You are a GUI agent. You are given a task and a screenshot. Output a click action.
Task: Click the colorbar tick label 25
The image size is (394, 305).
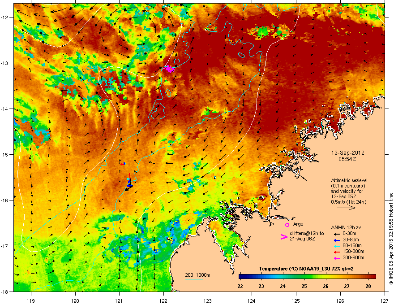click(x=304, y=286)
